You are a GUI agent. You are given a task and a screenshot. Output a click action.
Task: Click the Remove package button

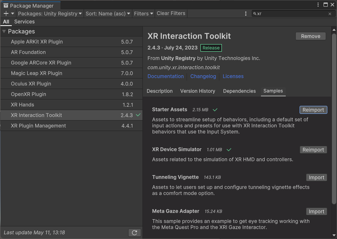[x=311, y=36]
